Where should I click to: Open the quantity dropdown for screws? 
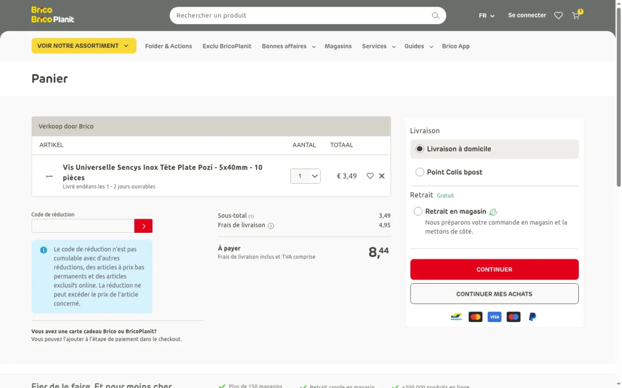(x=306, y=176)
